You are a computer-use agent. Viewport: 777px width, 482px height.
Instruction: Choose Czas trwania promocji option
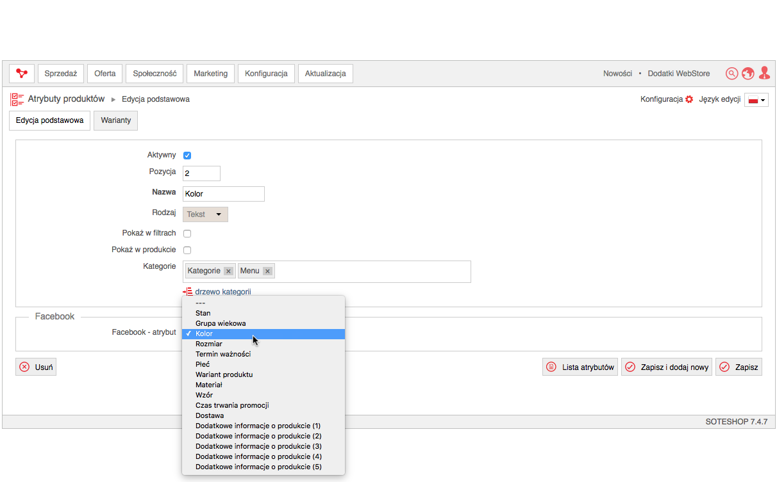tap(263, 405)
